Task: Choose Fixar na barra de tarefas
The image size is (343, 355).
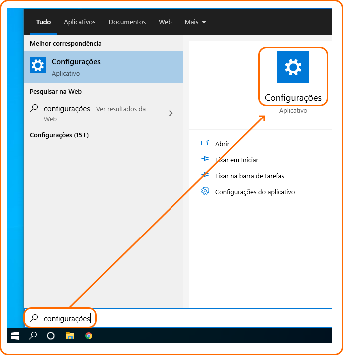Action: [250, 176]
